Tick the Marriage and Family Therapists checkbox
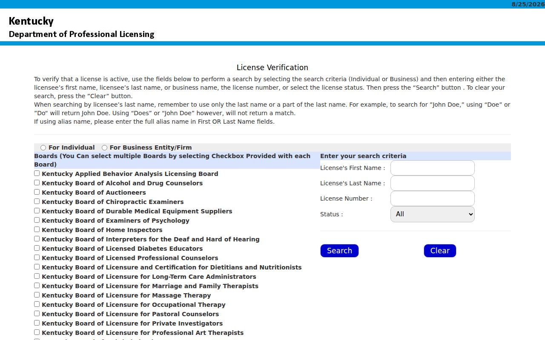This screenshot has height=340, width=545. [x=37, y=286]
